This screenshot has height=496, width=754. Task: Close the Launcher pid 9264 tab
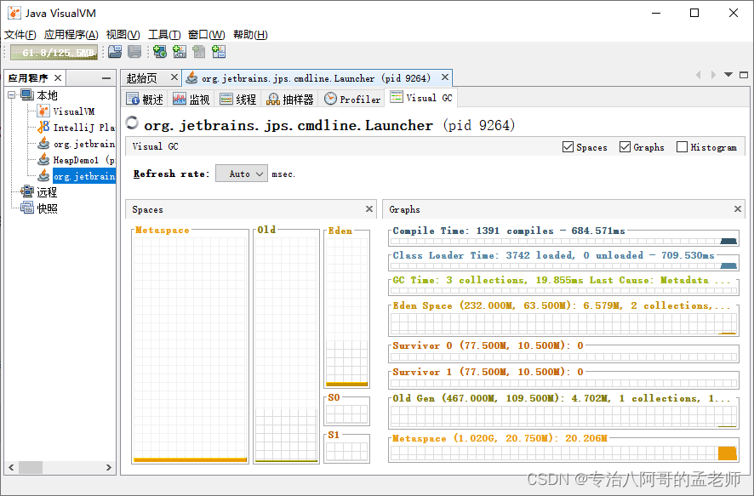[445, 77]
